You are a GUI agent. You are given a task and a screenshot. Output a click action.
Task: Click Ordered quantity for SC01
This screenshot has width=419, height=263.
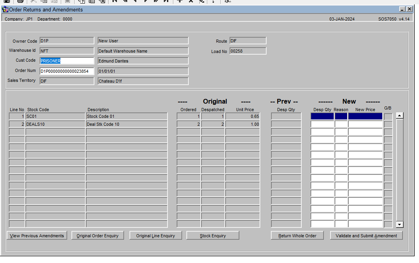pos(189,116)
